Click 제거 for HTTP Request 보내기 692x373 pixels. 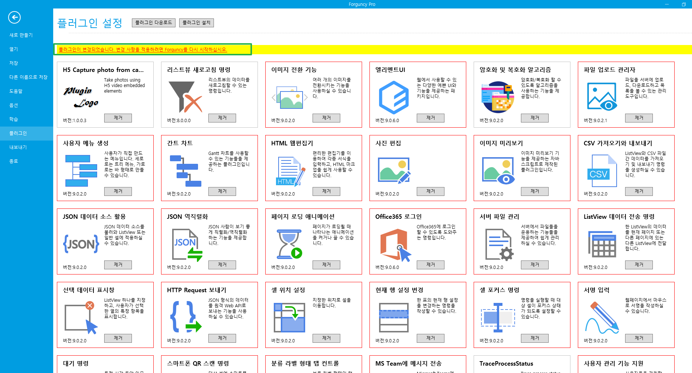click(x=222, y=338)
